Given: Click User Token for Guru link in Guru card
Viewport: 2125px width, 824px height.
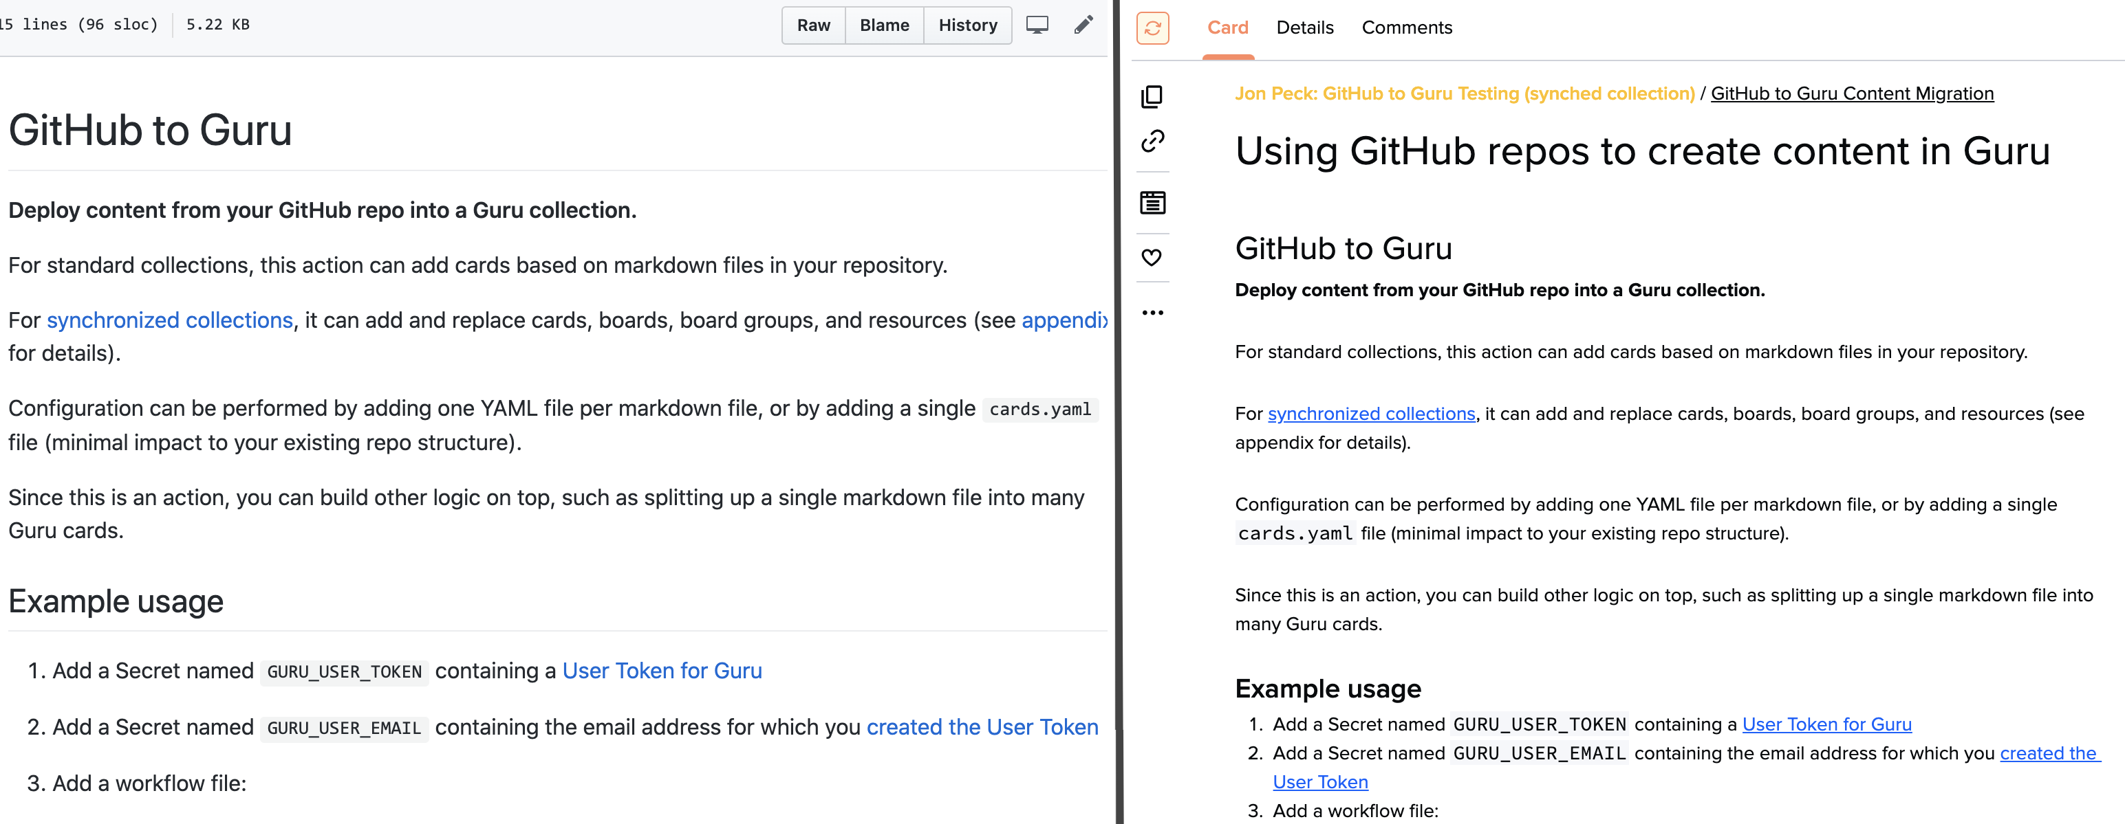Looking at the screenshot, I should pos(1826,724).
